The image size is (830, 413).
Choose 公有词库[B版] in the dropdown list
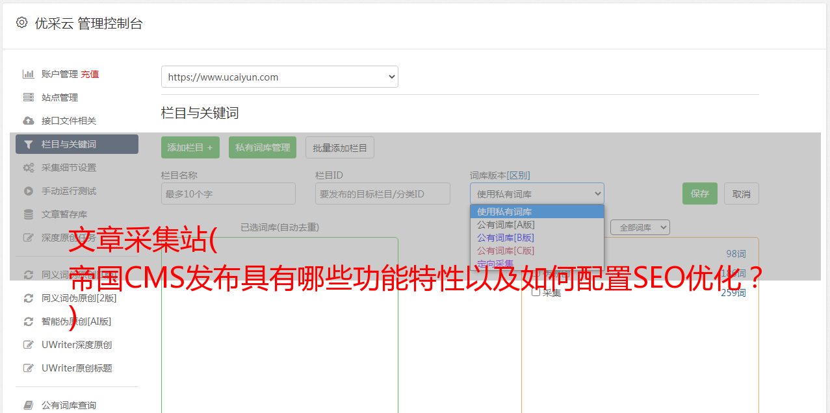click(x=537, y=238)
